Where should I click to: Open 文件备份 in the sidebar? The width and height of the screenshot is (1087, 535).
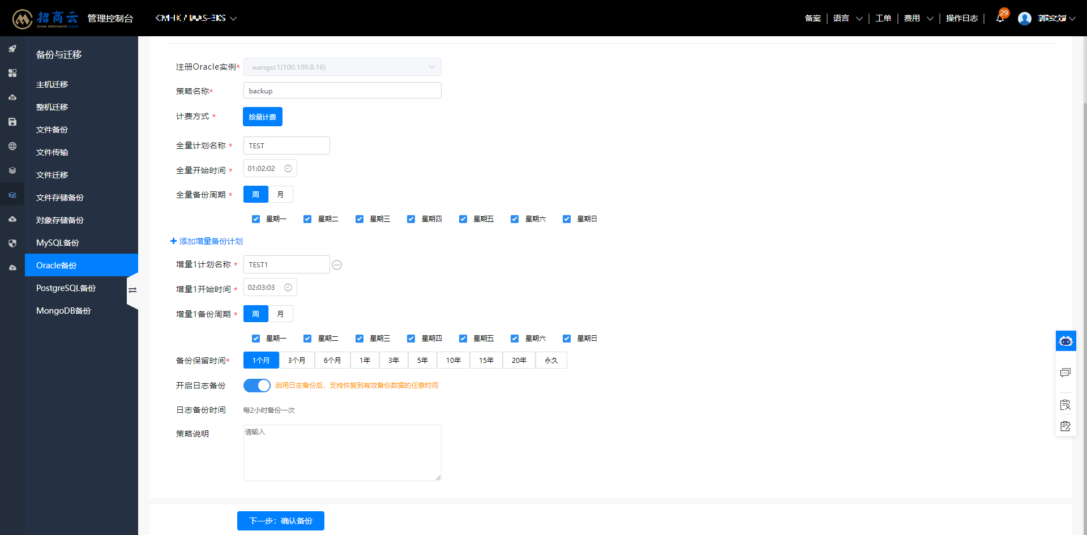pyautogui.click(x=82, y=130)
